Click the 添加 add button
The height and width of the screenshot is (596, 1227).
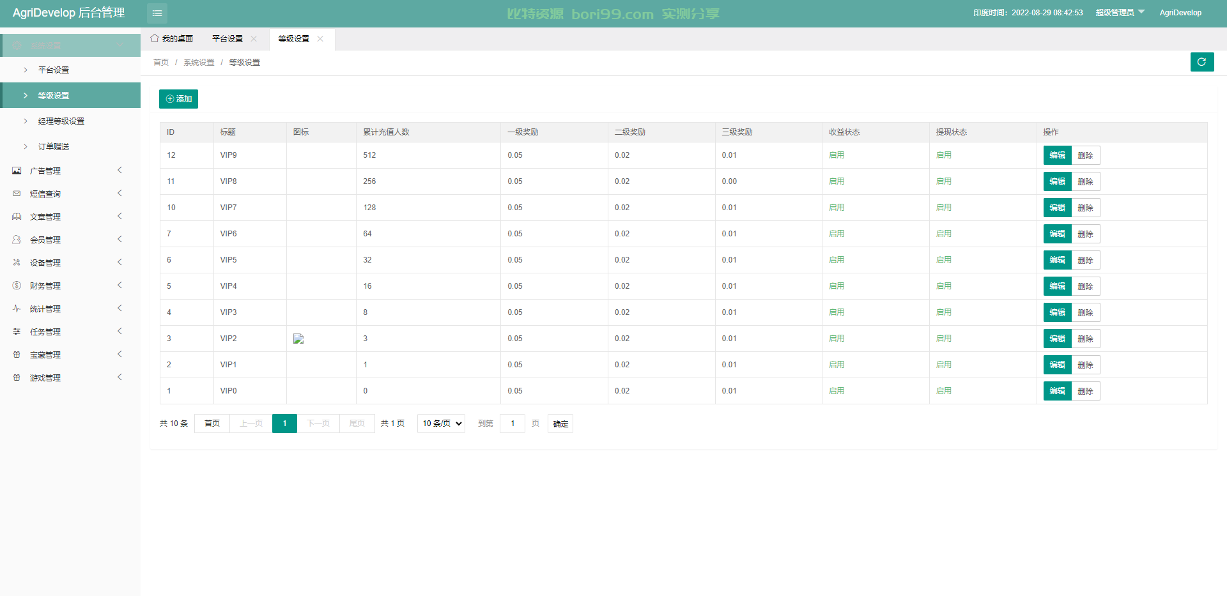coord(178,99)
